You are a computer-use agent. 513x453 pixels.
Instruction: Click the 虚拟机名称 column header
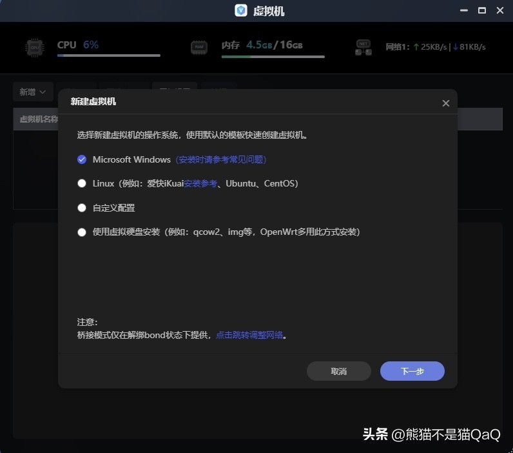(39, 119)
